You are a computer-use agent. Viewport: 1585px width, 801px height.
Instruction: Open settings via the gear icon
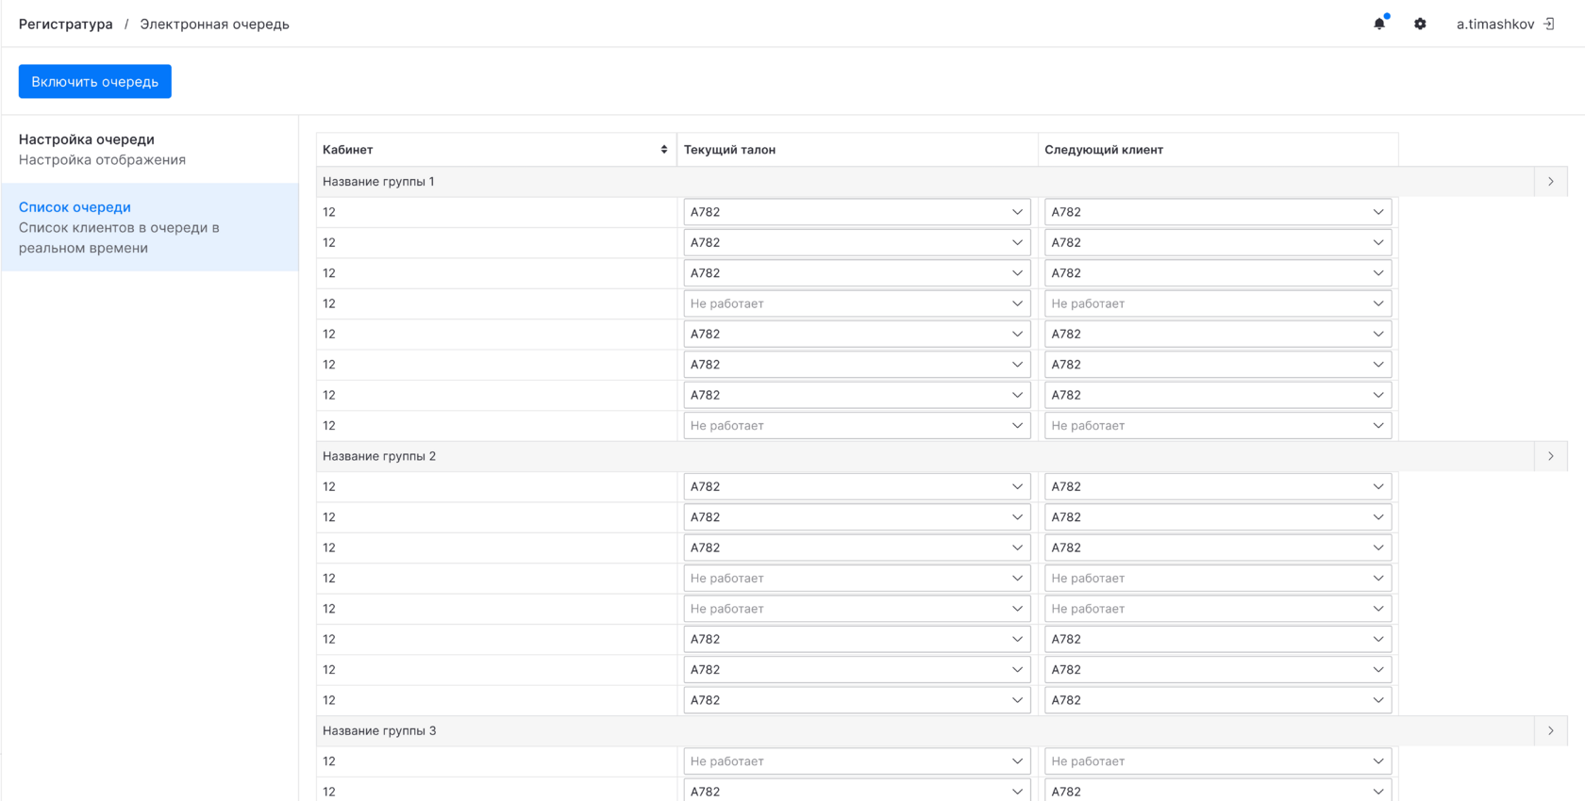[1420, 24]
